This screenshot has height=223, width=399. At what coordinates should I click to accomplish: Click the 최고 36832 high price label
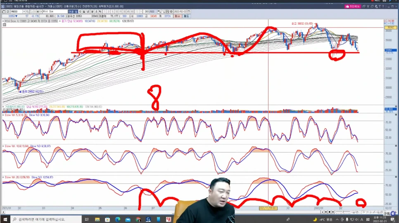(302, 23)
